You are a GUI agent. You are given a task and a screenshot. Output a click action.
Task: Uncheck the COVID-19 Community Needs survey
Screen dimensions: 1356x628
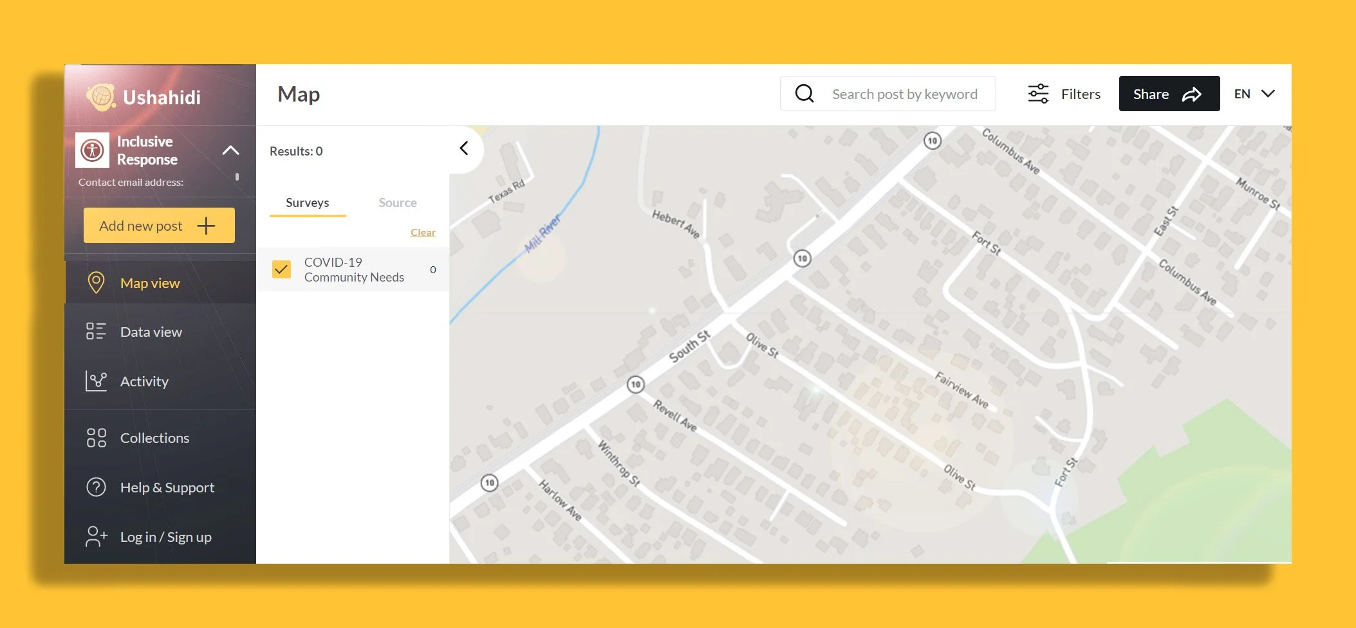click(281, 269)
